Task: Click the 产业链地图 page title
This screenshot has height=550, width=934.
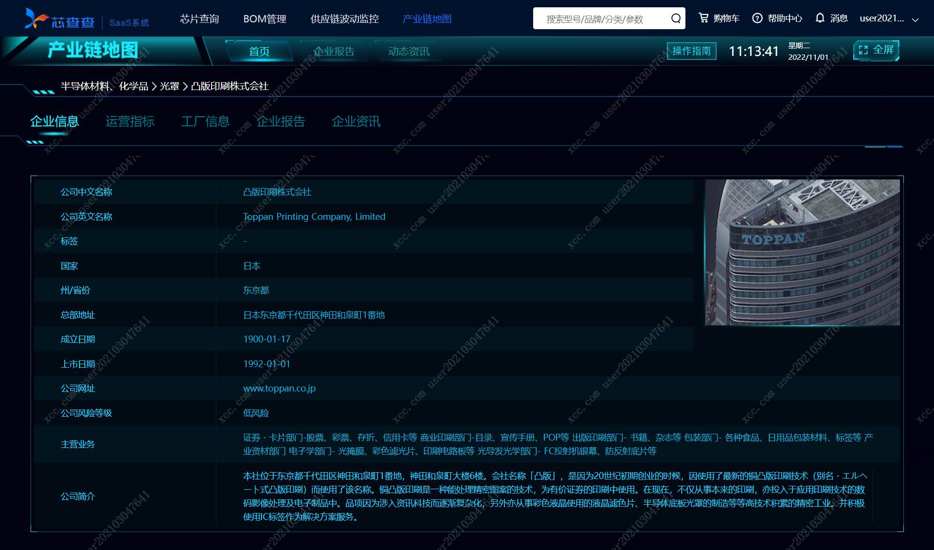Action: pyautogui.click(x=93, y=50)
